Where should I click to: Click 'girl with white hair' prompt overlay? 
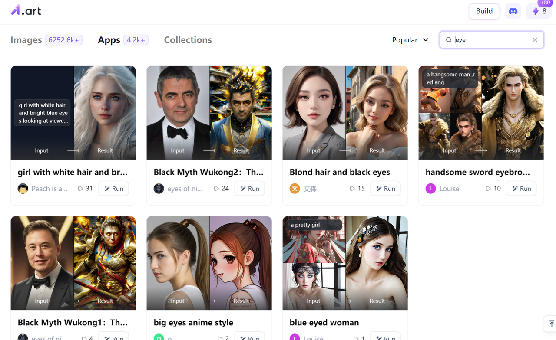[42, 113]
